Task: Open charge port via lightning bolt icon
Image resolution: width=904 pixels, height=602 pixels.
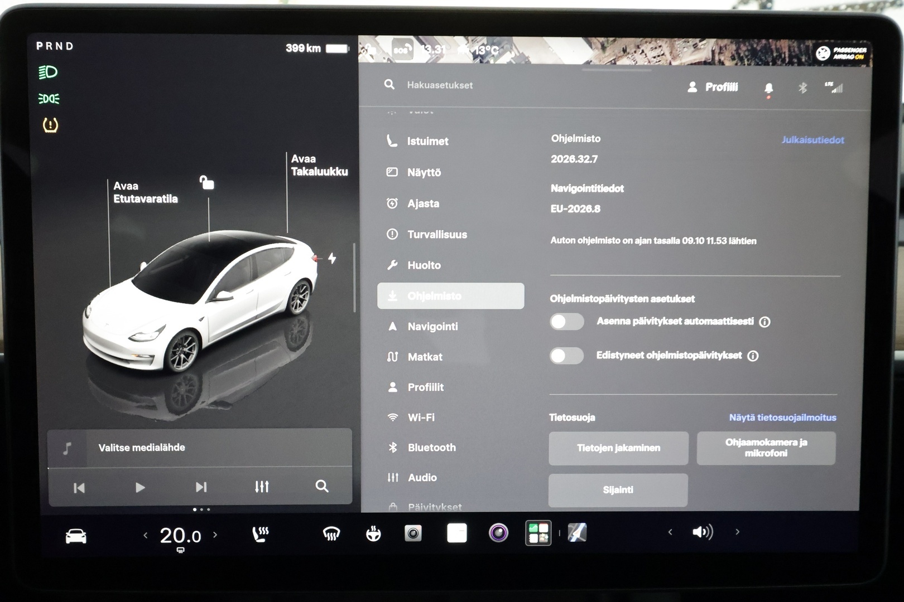Action: pos(332,258)
